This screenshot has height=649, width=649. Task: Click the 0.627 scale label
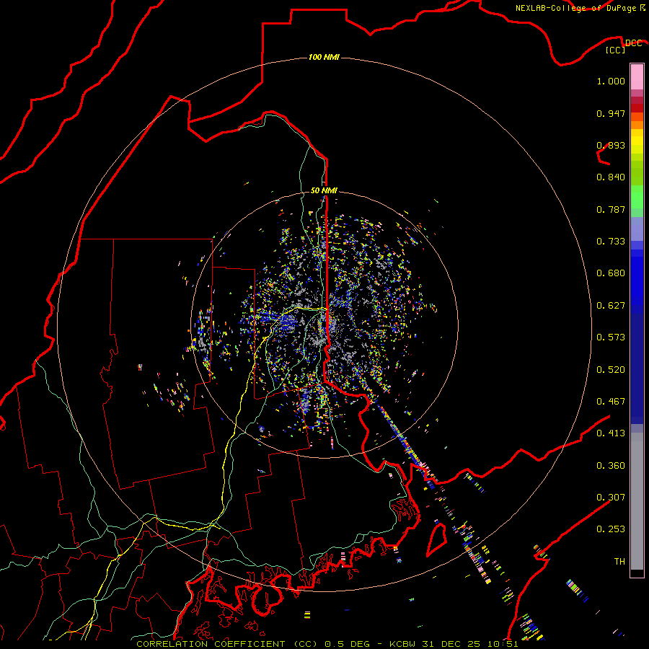(611, 306)
